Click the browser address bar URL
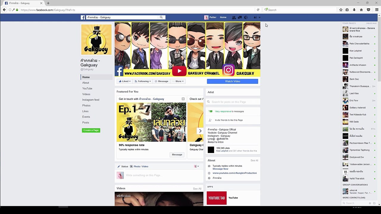381x214 pixels. click(48, 10)
